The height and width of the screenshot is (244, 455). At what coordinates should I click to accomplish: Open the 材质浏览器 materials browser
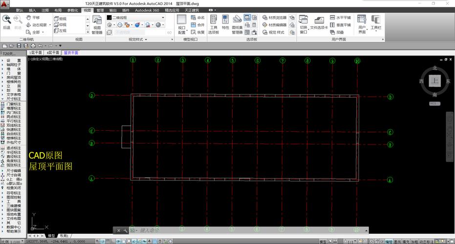pyautogui.click(x=274, y=18)
